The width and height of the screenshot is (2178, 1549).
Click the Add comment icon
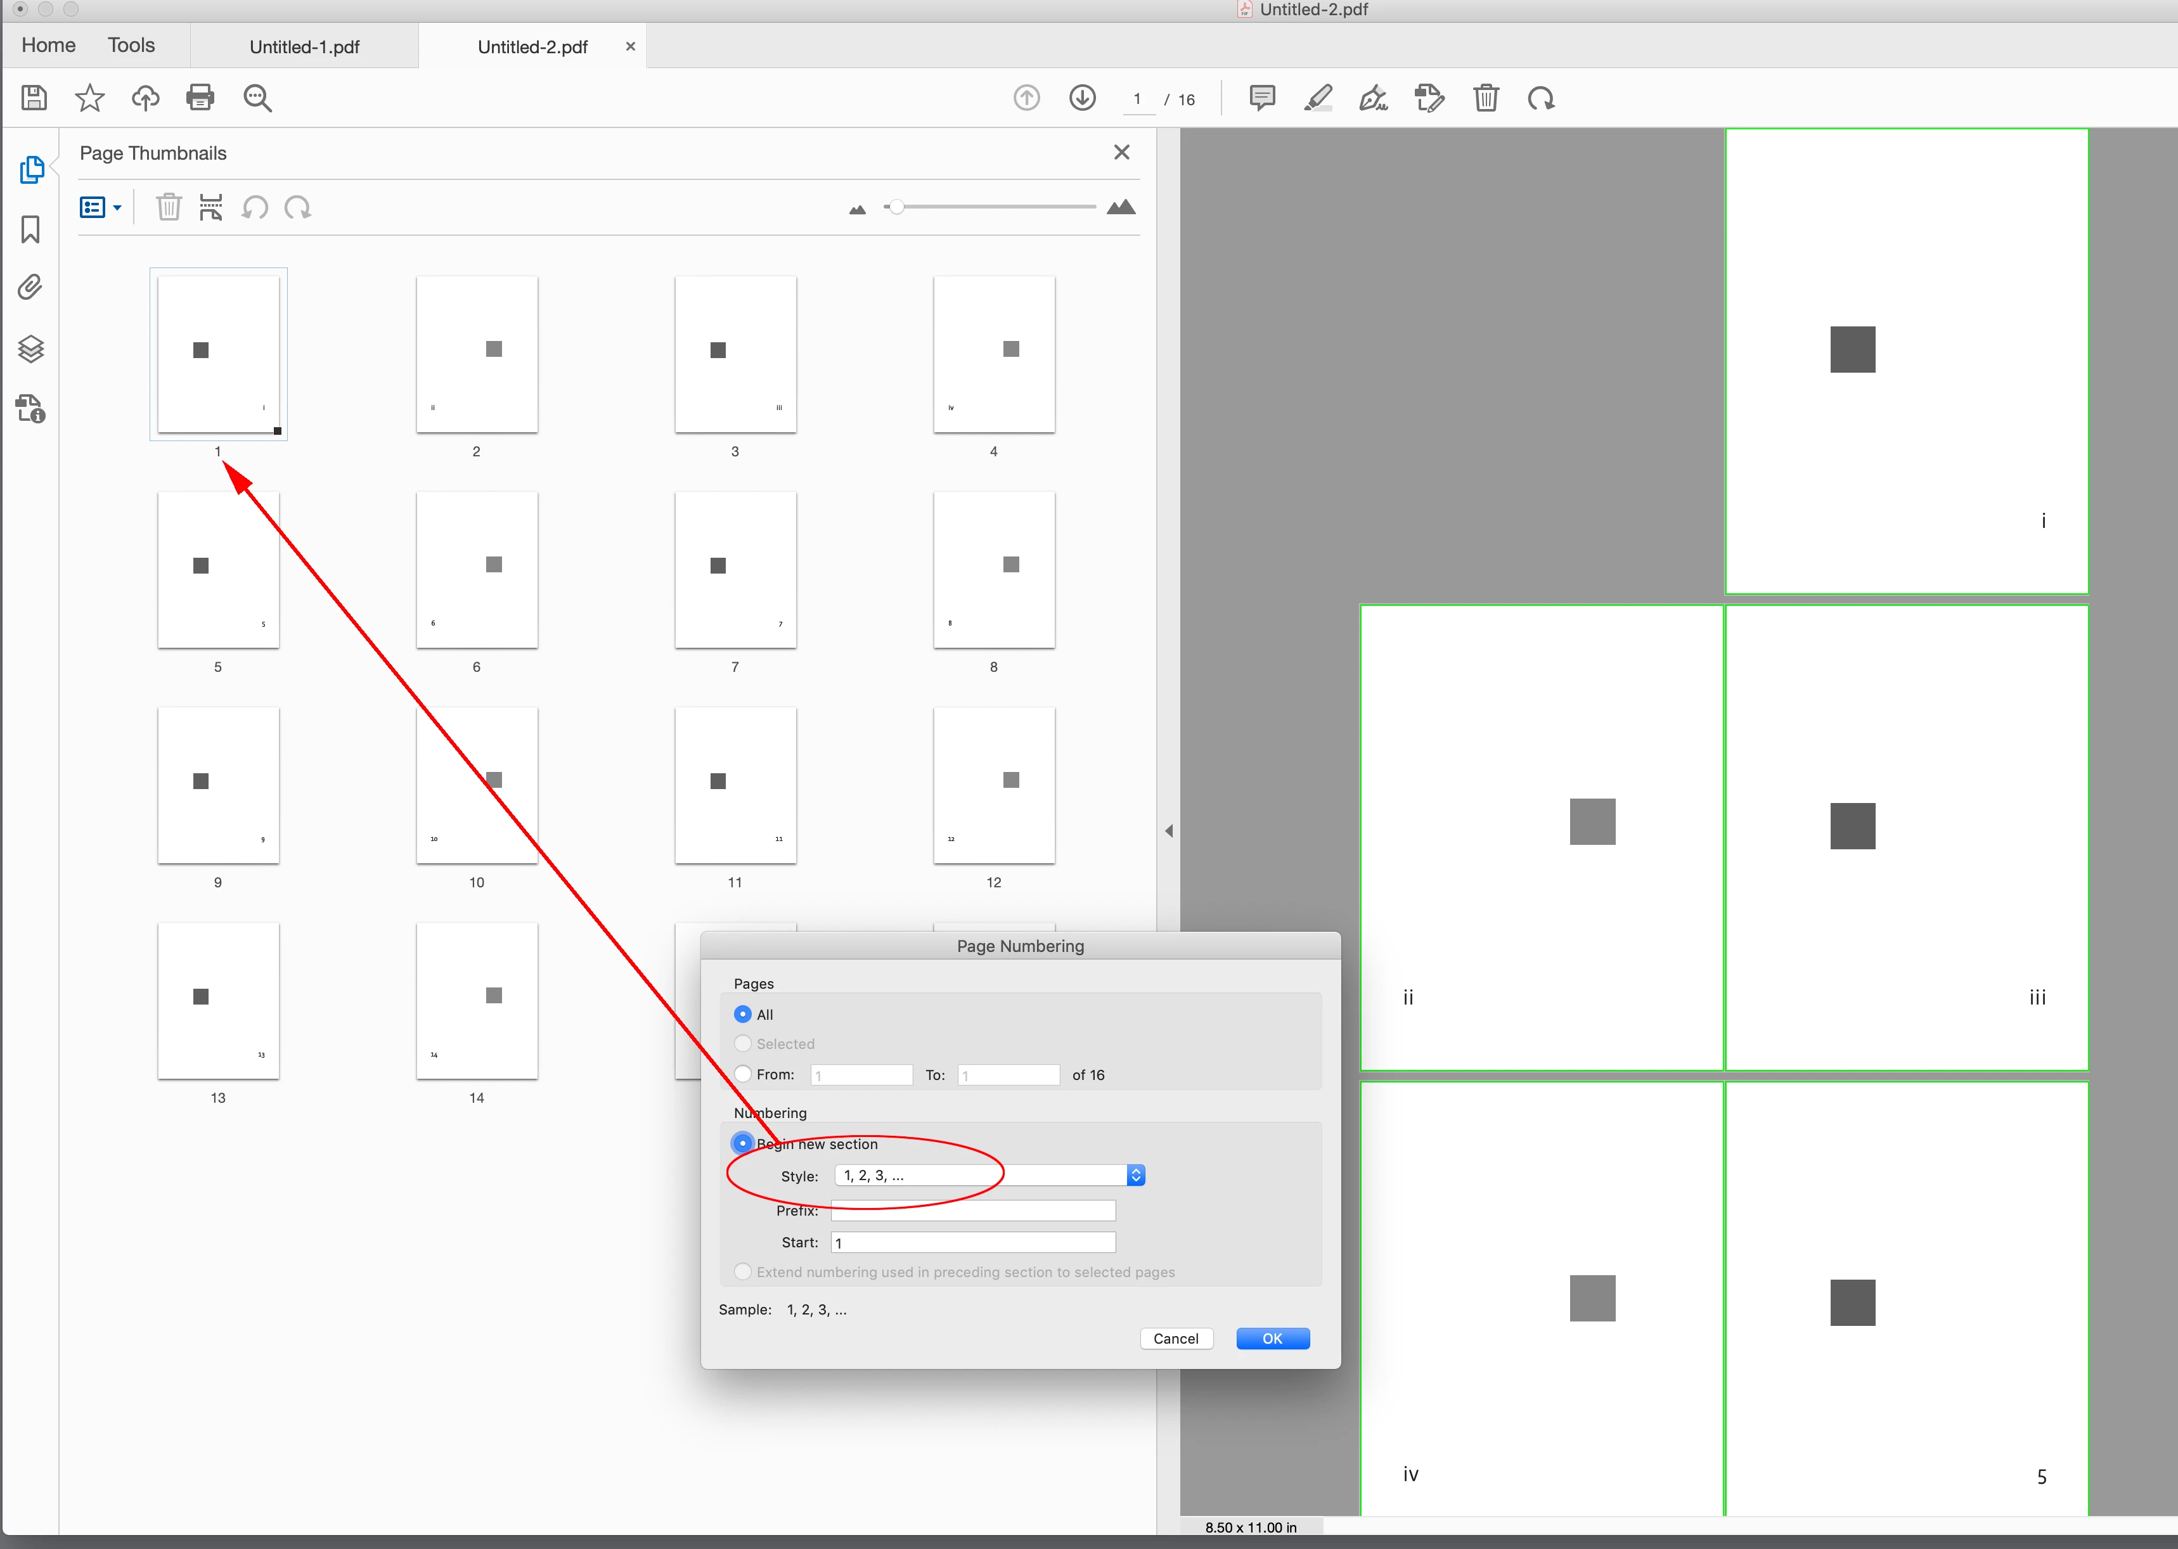[x=1261, y=98]
